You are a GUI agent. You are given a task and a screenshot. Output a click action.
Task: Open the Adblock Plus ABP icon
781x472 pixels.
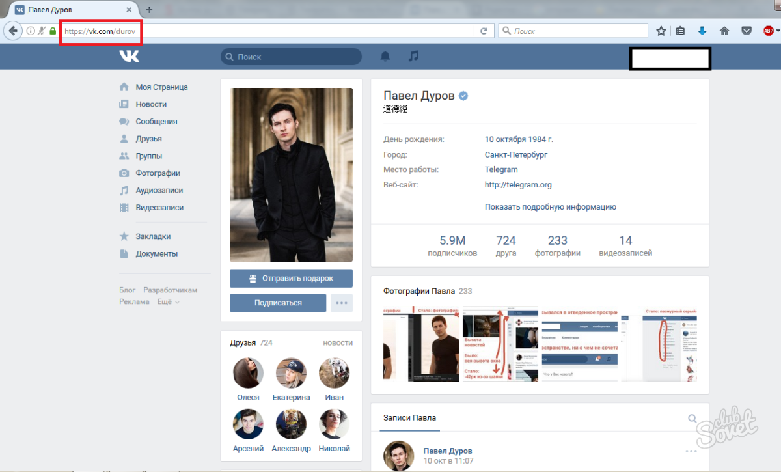tap(769, 31)
